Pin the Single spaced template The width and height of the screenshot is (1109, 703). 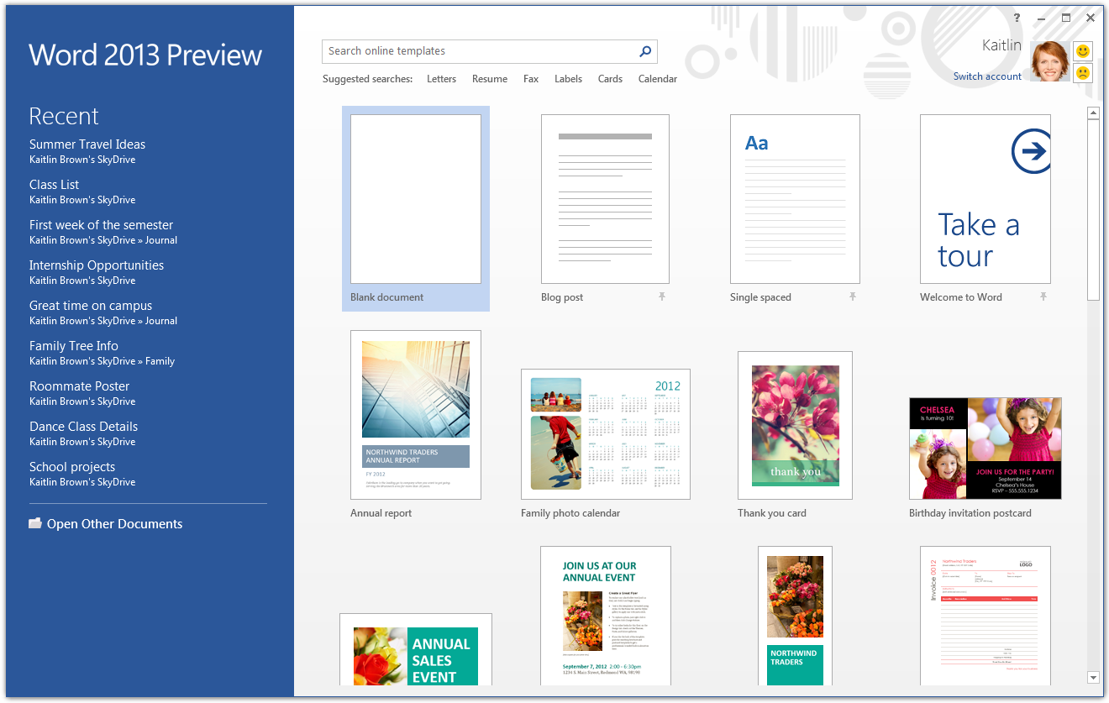[852, 296]
